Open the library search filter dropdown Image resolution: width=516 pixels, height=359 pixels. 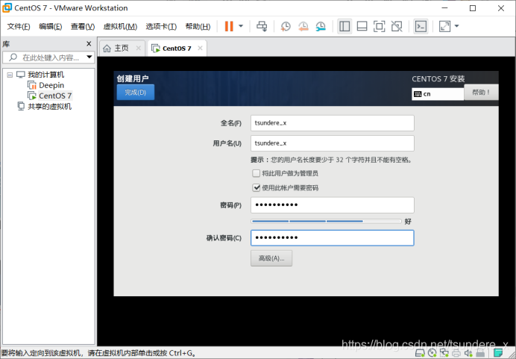pyautogui.click(x=89, y=57)
